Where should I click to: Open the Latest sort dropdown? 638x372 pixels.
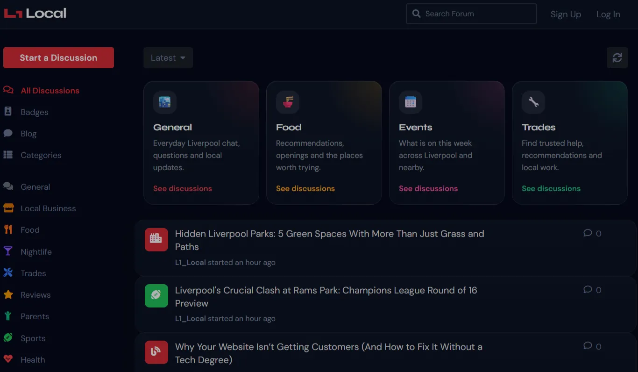tap(168, 57)
